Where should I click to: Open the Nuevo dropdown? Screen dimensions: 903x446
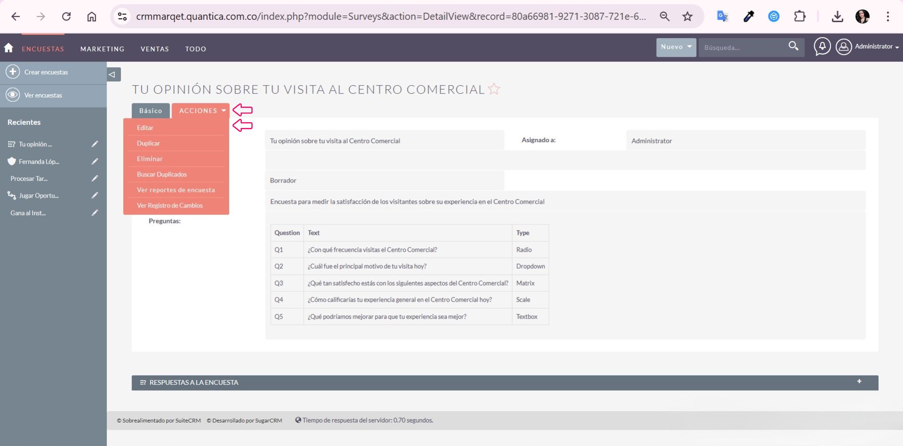tap(676, 47)
